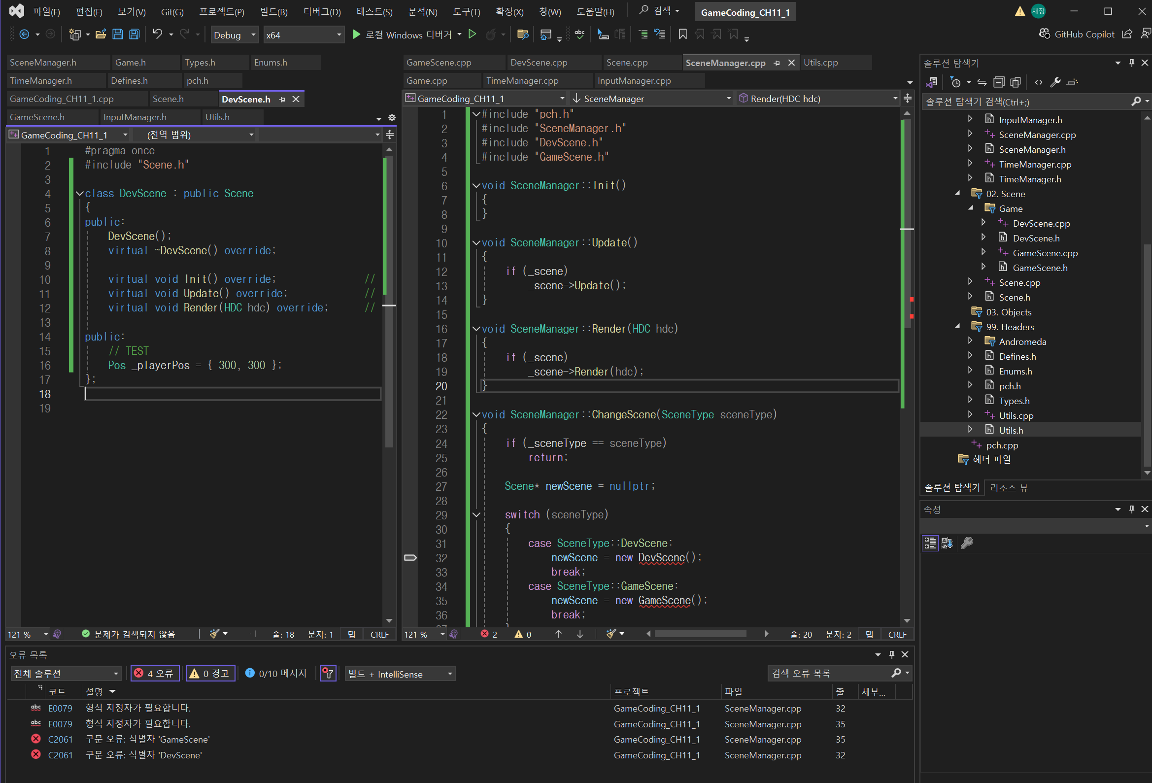Image resolution: width=1152 pixels, height=783 pixels.
Task: Open the 파일(F) menu
Action: pos(46,11)
